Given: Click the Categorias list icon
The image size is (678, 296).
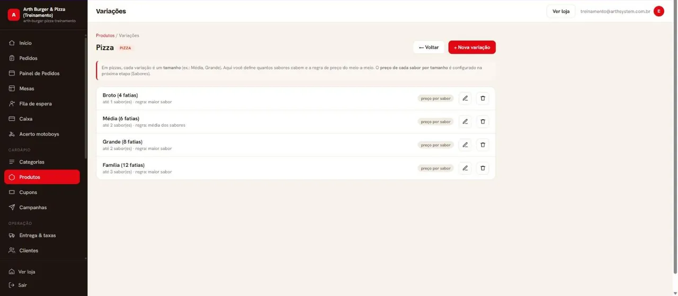Looking at the screenshot, I should (12, 162).
